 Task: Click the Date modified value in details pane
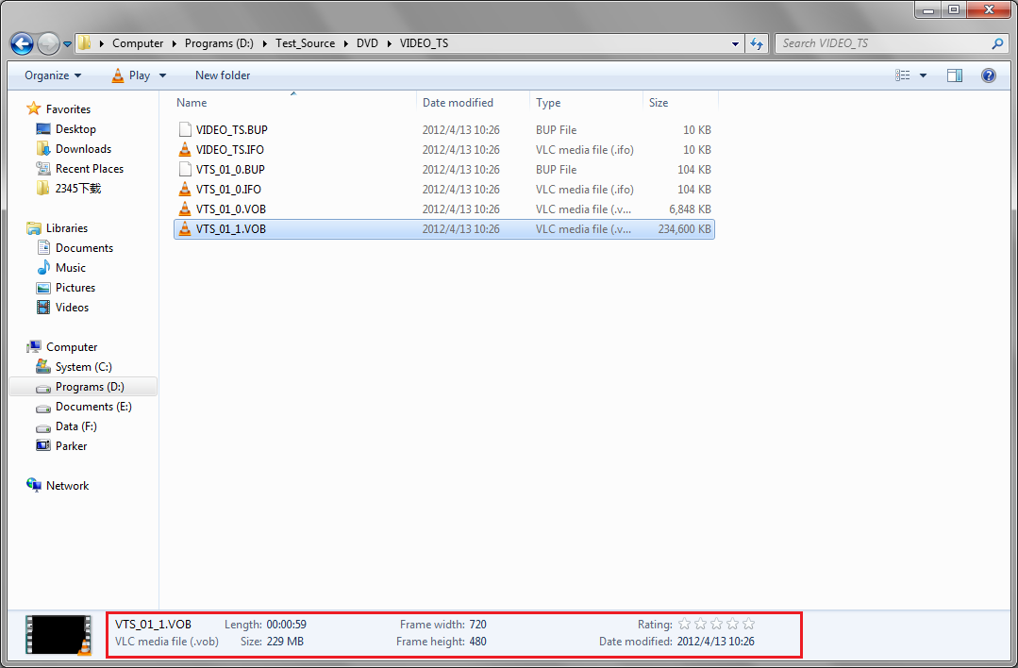point(715,642)
